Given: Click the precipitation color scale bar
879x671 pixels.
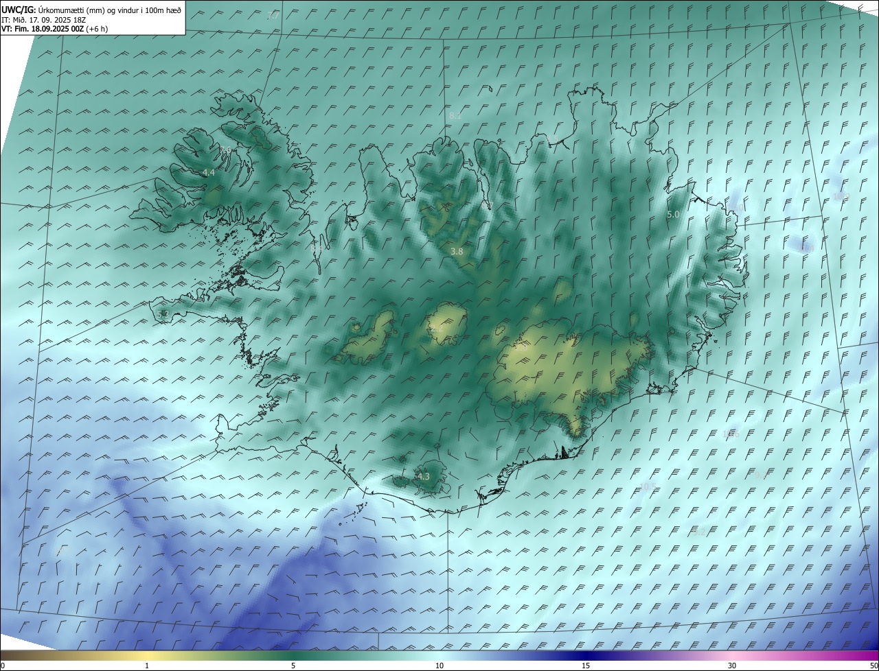Looking at the screenshot, I should tap(439, 655).
